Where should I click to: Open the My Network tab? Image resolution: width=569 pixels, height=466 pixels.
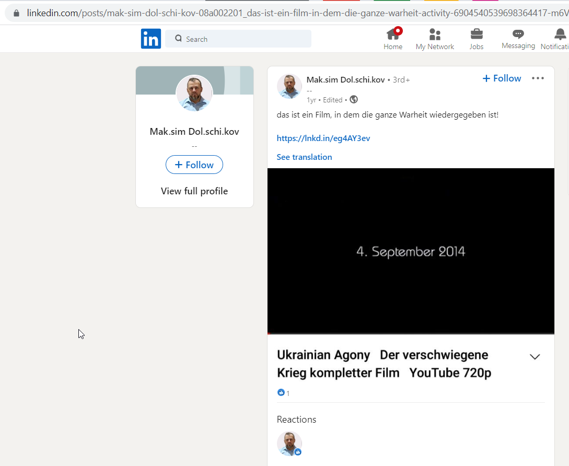point(435,39)
